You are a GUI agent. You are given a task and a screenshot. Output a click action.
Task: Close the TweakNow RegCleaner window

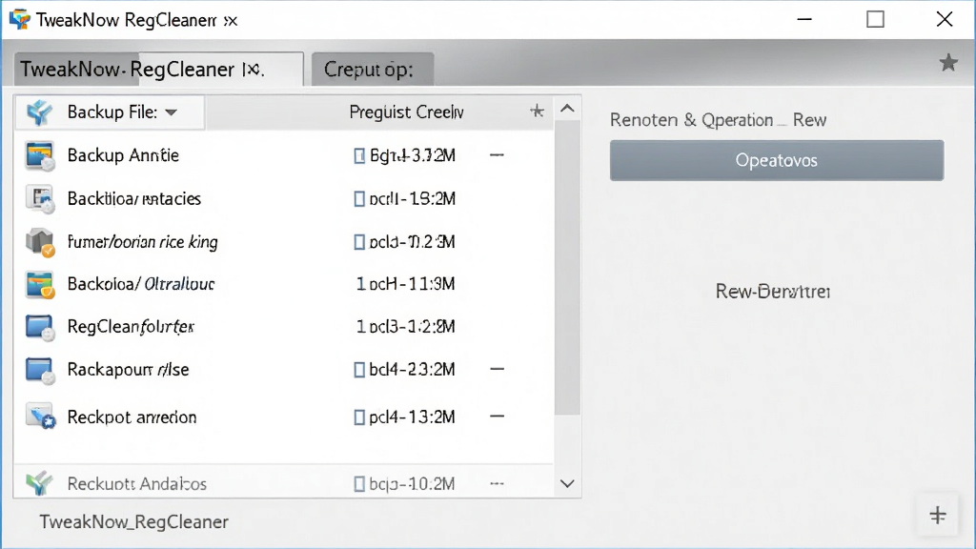click(x=945, y=19)
